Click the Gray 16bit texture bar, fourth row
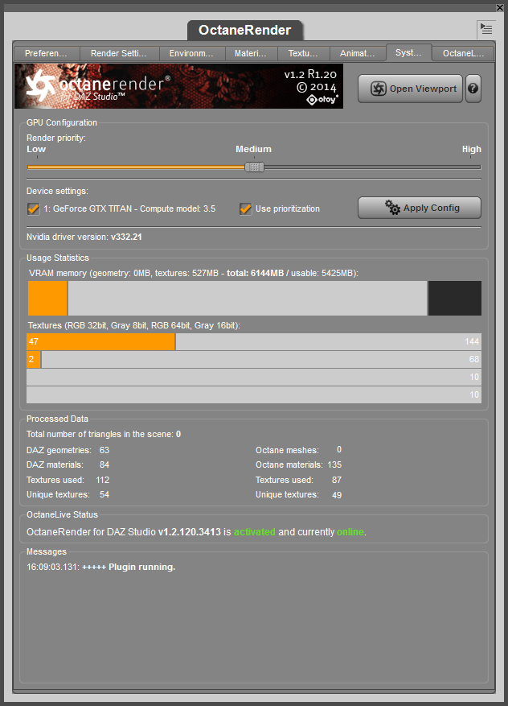 [x=254, y=395]
